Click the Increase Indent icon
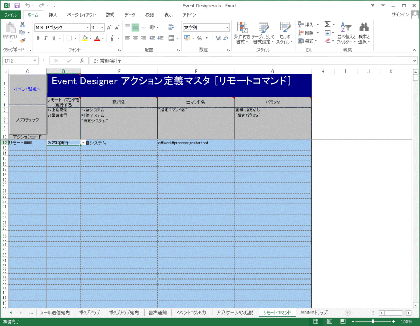 pyautogui.click(x=160, y=38)
